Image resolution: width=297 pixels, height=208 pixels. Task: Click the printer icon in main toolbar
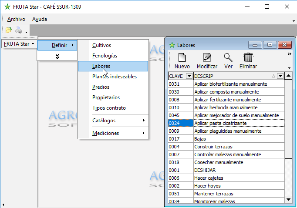[19, 30]
